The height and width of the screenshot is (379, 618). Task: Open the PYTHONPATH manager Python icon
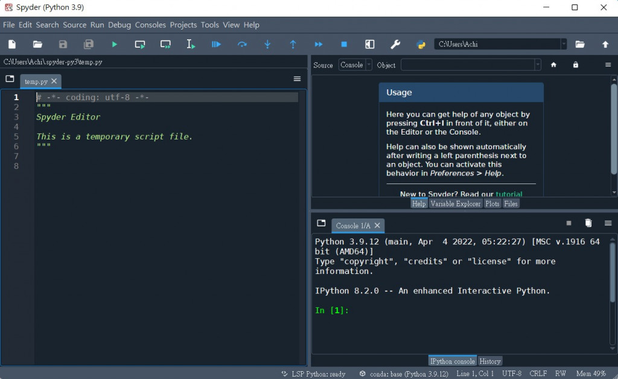point(421,44)
